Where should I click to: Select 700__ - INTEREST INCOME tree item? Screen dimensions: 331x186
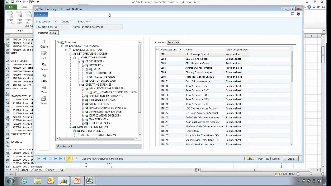101,135
